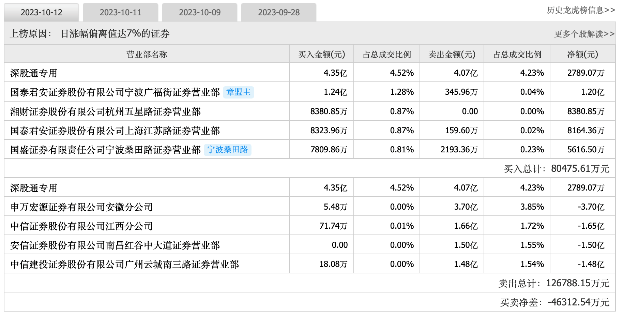Select 安信证券股份有限公司南昌红谷中大道证券营业部 name
Screen dimensions: 624x317
pyautogui.click(x=115, y=245)
